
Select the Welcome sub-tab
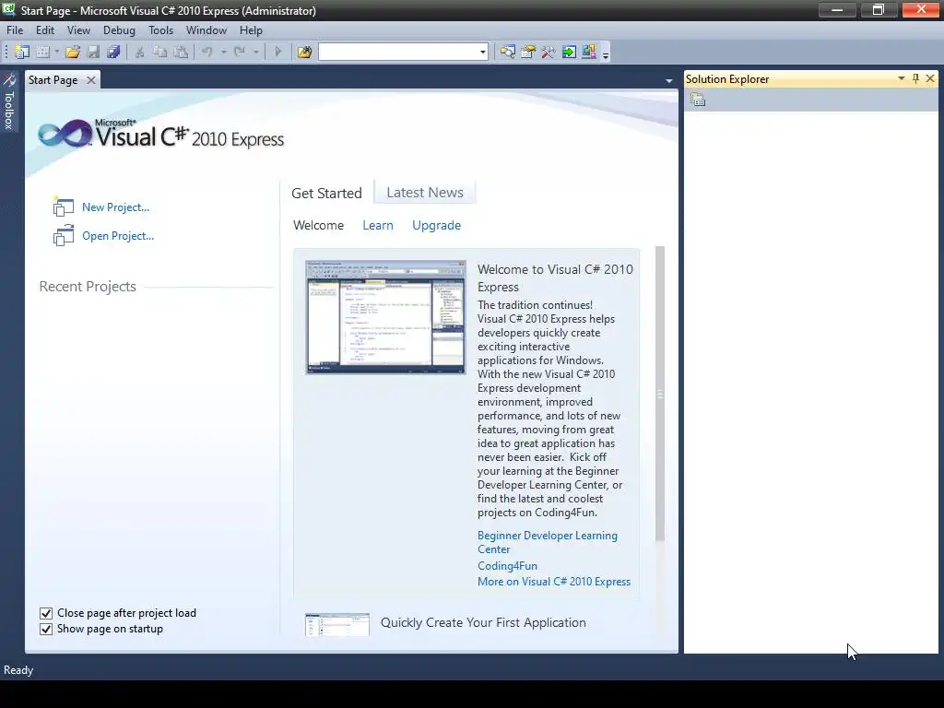318,225
